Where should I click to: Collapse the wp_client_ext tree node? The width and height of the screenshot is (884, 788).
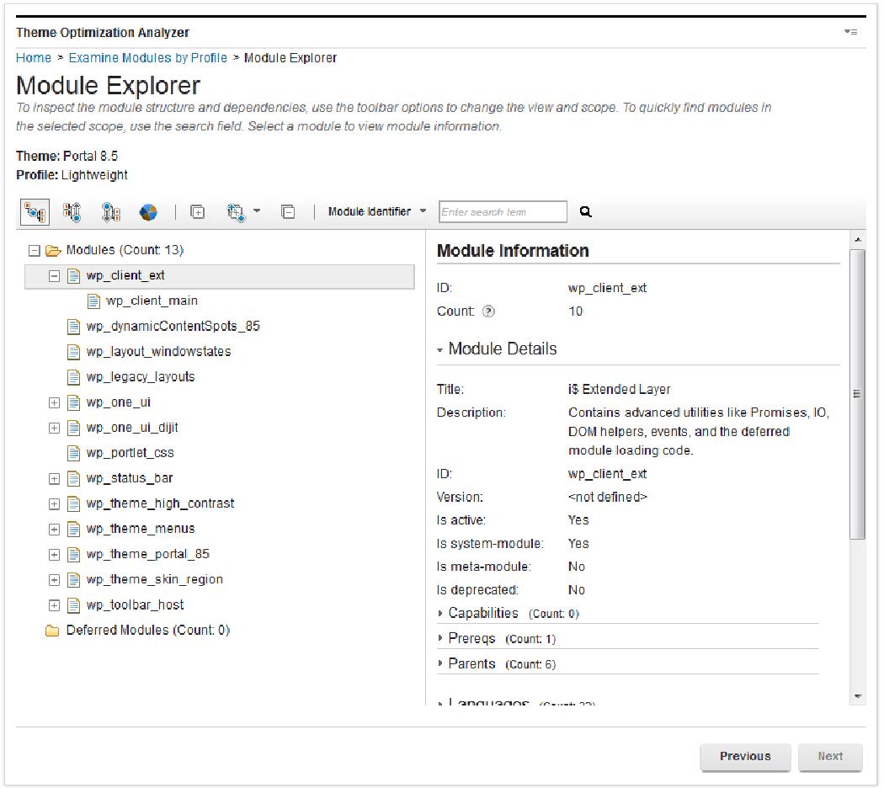[54, 275]
